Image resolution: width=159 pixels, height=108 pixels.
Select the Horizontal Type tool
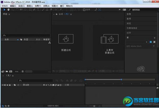coord(38,10)
